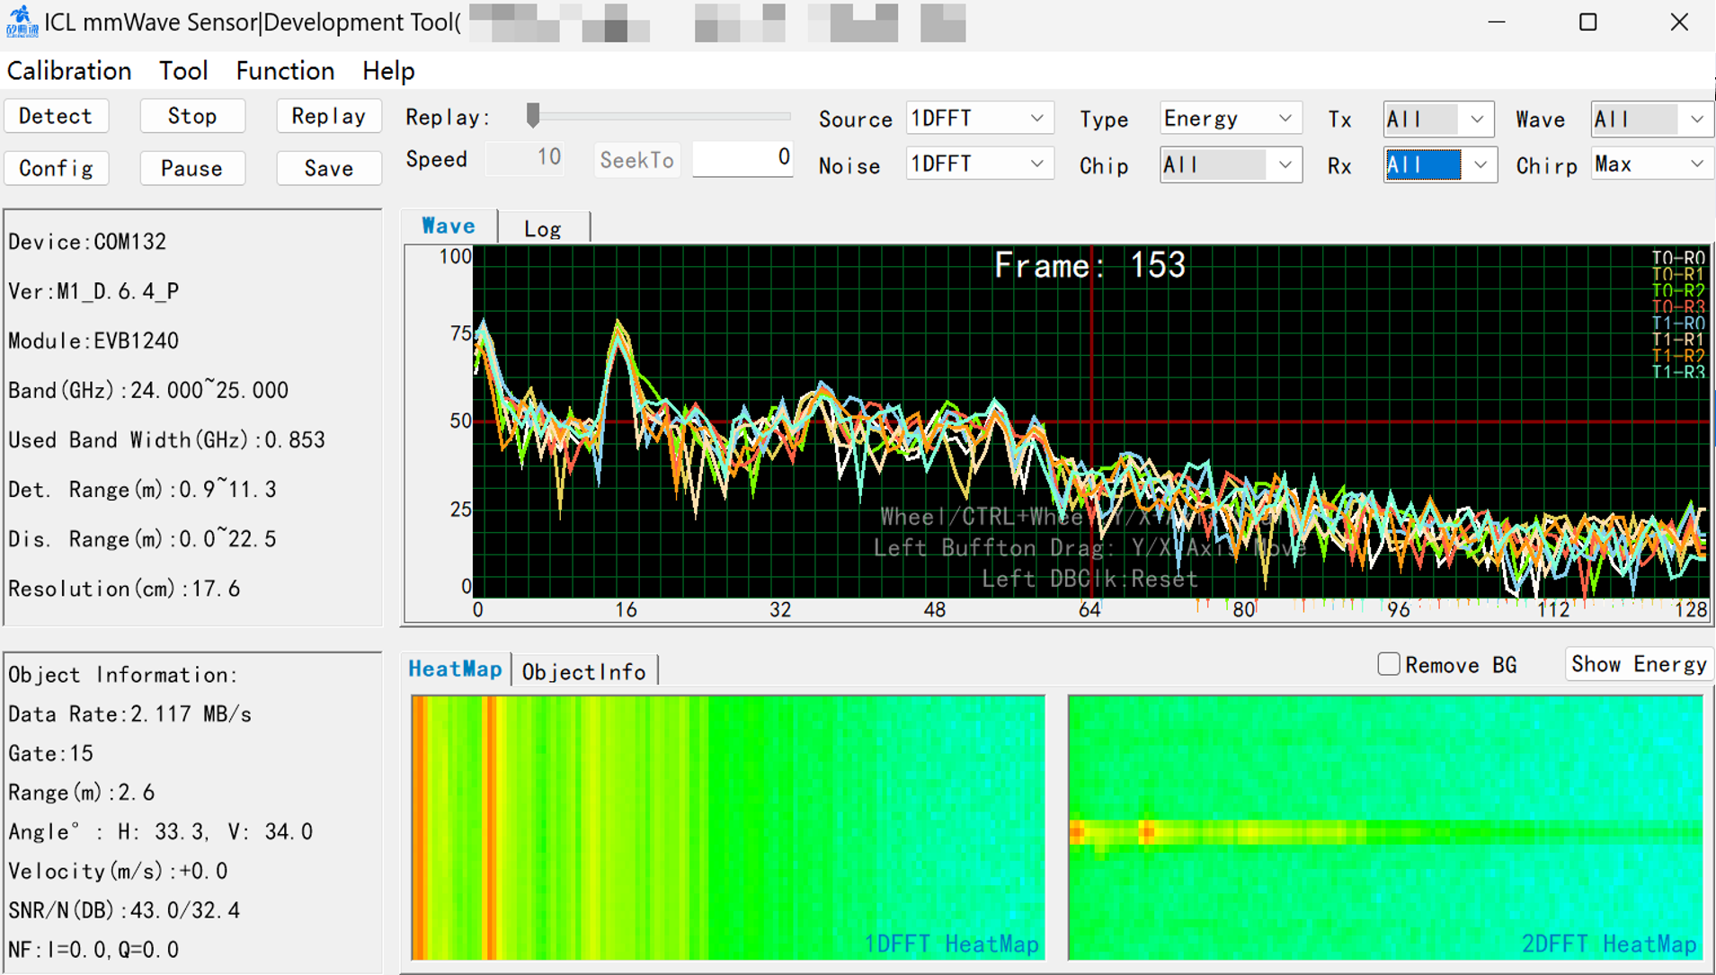Viewport: 1716px width, 975px height.
Task: Open the Function menu
Action: click(285, 71)
